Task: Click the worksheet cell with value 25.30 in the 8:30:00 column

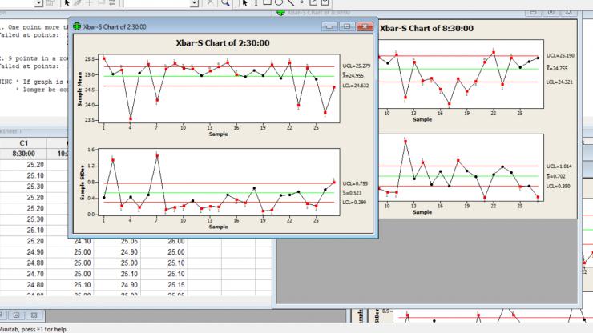Action: [x=34, y=186]
